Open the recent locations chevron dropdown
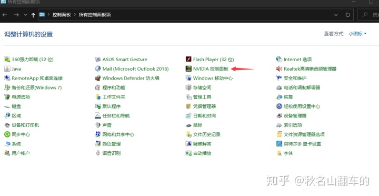Image resolution: width=379 pixels, height=196 pixels. point(25,15)
